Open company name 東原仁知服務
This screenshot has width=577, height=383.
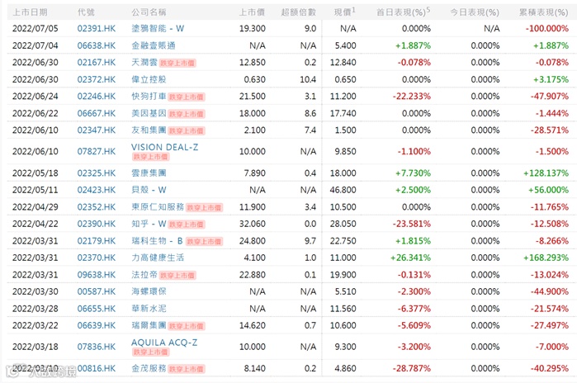158,207
